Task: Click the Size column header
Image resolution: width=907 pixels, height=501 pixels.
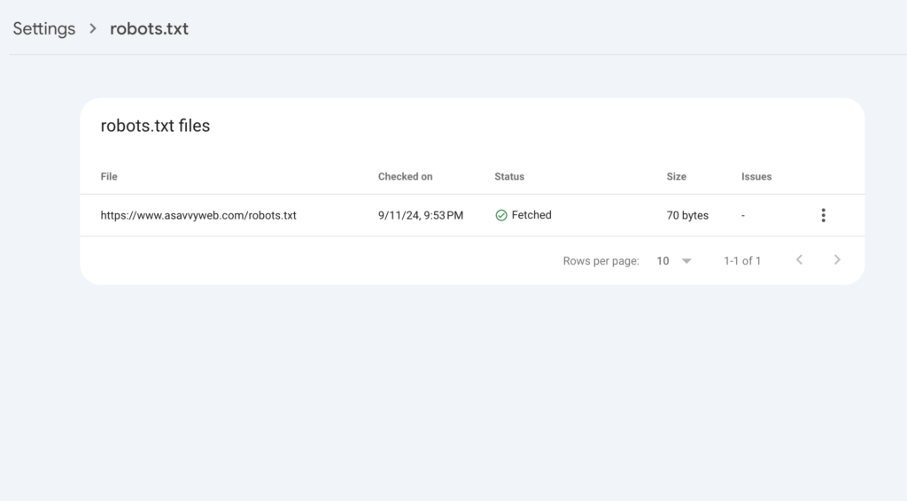Action: pos(676,177)
